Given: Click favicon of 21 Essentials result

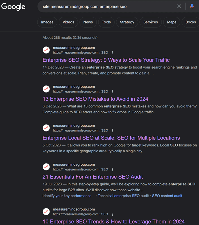Looking at the screenshot, I should (46, 167).
